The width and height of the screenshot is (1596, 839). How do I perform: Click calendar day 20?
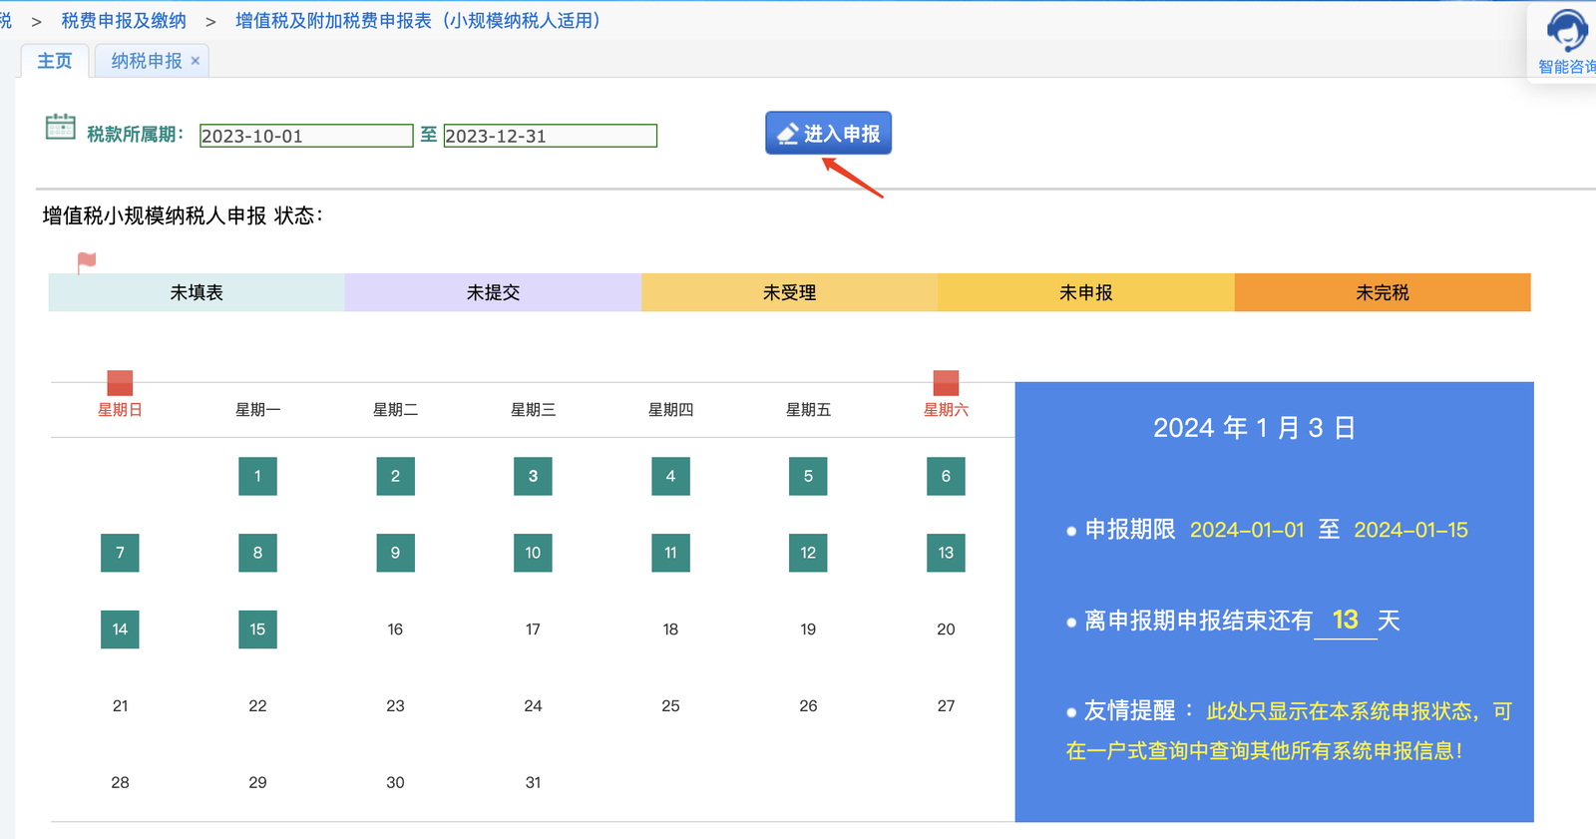click(946, 629)
